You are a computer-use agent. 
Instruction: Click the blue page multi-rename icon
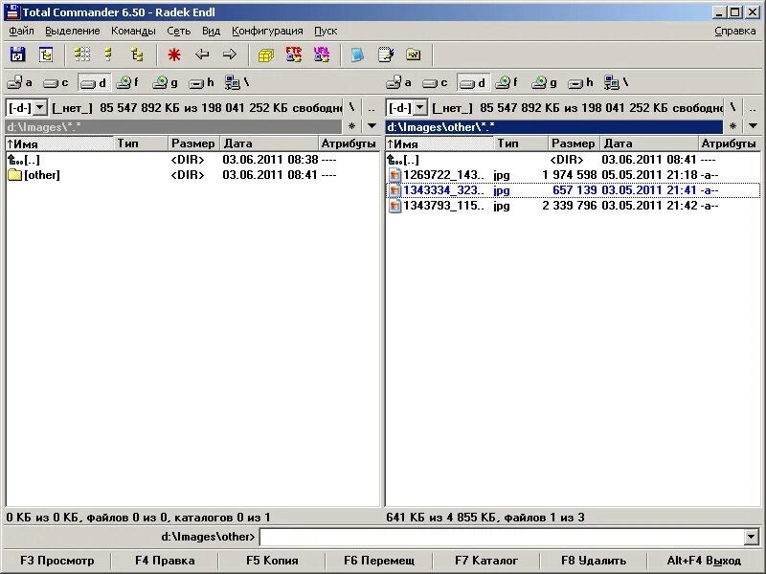(357, 55)
